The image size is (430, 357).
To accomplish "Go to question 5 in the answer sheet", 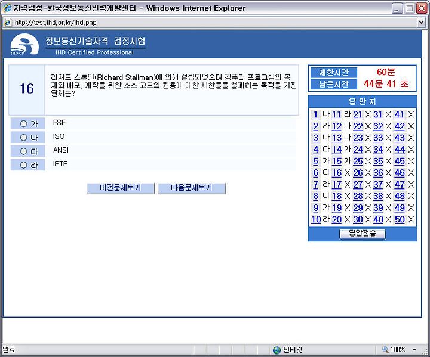I will coord(316,162).
